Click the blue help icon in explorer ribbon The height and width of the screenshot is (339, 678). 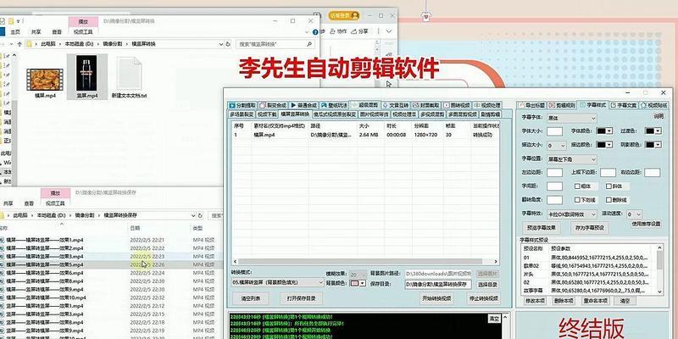(x=315, y=32)
